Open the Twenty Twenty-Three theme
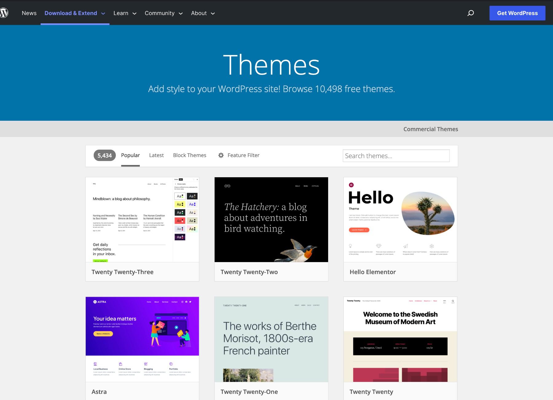Screen dimensions: 553x400 [x=123, y=272]
